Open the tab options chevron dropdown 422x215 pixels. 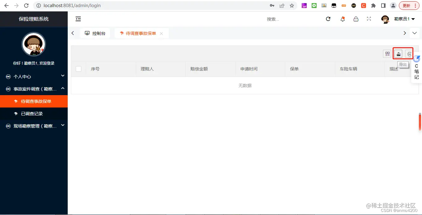(415, 33)
